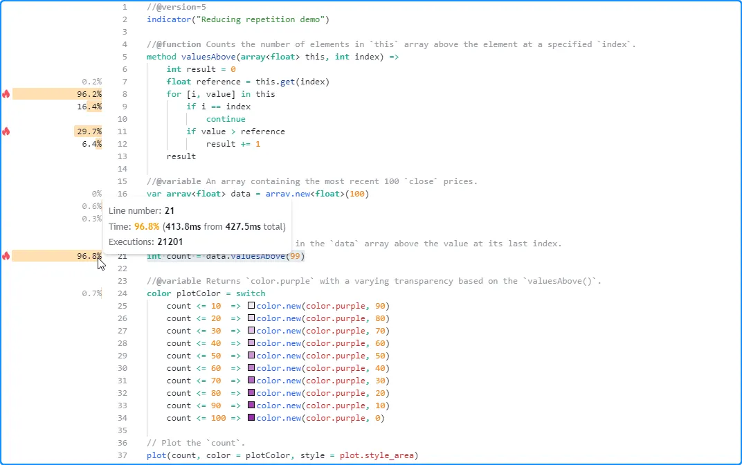742x465 pixels.
Task: Click the flame icon beside 96.2% on line 8
Action: click(x=6, y=94)
